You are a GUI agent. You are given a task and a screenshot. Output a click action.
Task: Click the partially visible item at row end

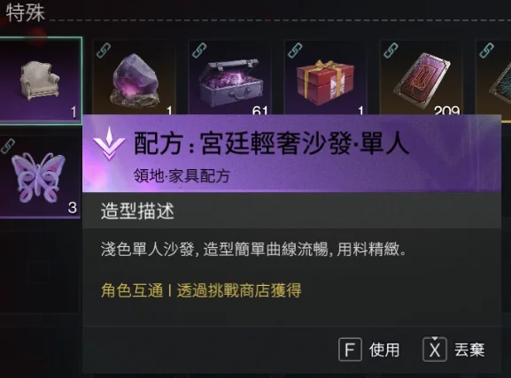coord(493,78)
